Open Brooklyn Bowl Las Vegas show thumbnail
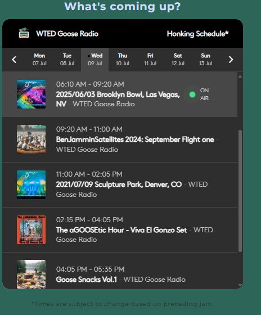261x315 pixels. pyautogui.click(x=31, y=94)
